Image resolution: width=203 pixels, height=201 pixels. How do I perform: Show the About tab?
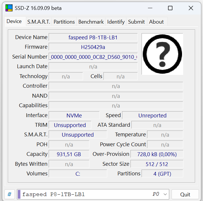coord(156,22)
